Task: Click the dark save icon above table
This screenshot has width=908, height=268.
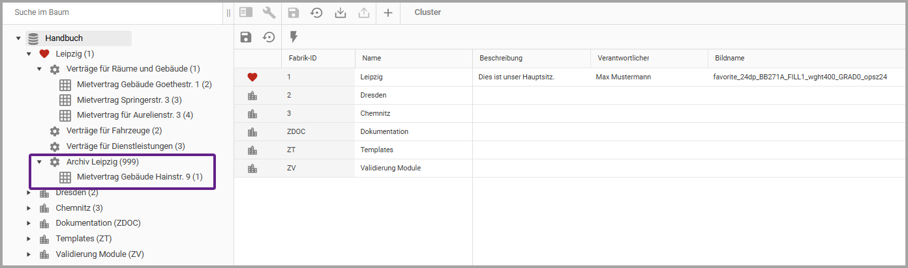Action: (246, 37)
